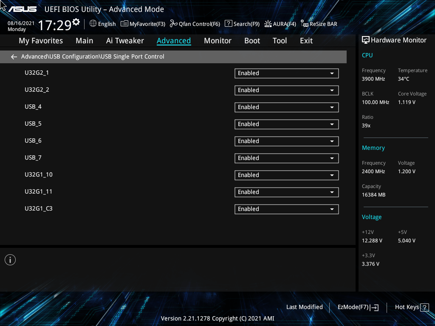Viewport: 435px width, 326px height.
Task: Open the U32G2_1 Enabled dropdown
Action: tap(287, 73)
